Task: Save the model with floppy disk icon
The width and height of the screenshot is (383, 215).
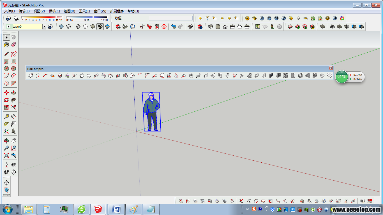Action: pos(133,27)
